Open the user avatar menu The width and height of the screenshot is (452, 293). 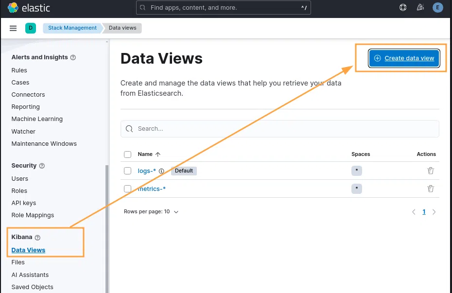click(438, 8)
